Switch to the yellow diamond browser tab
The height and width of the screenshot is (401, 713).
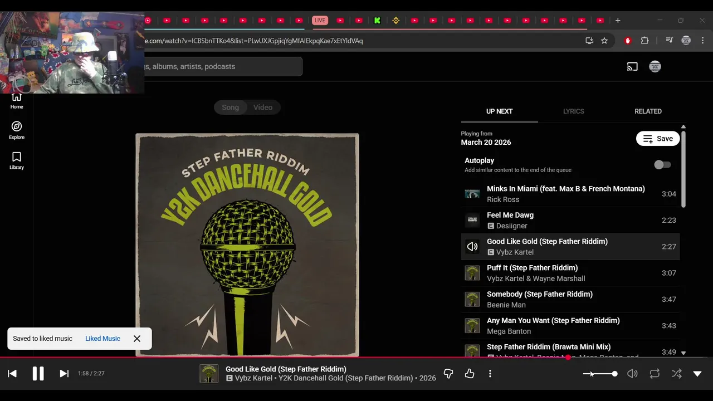pos(396,21)
